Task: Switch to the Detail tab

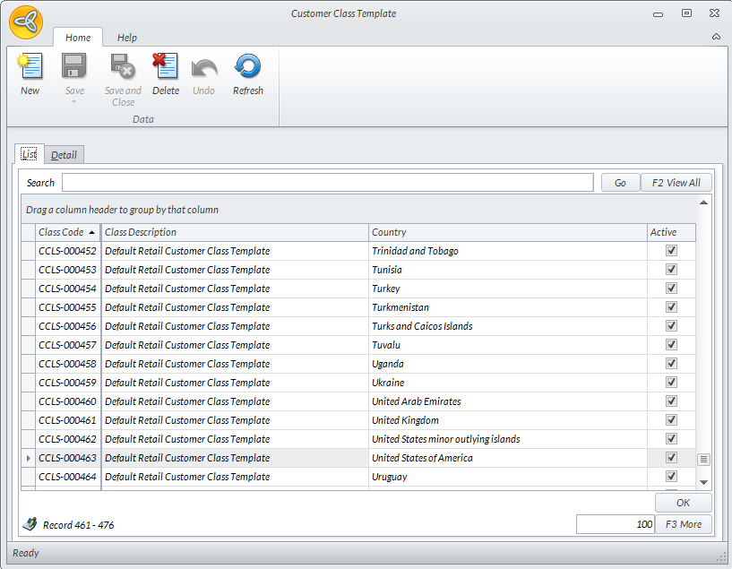Action: (64, 155)
